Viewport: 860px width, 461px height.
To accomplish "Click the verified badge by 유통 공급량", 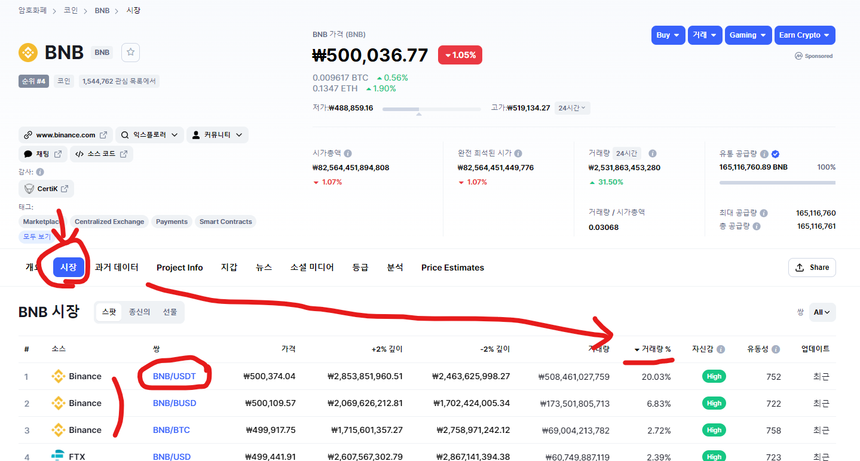I will pos(775,153).
